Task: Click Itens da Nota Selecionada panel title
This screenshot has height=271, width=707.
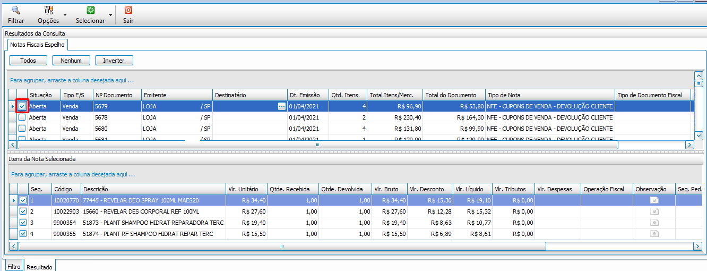Action: (x=41, y=158)
